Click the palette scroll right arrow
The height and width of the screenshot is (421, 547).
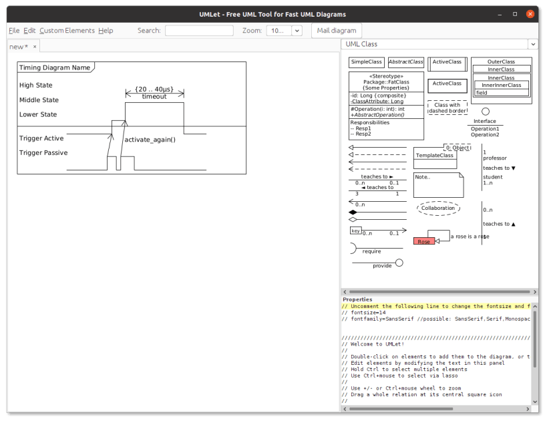point(534,292)
